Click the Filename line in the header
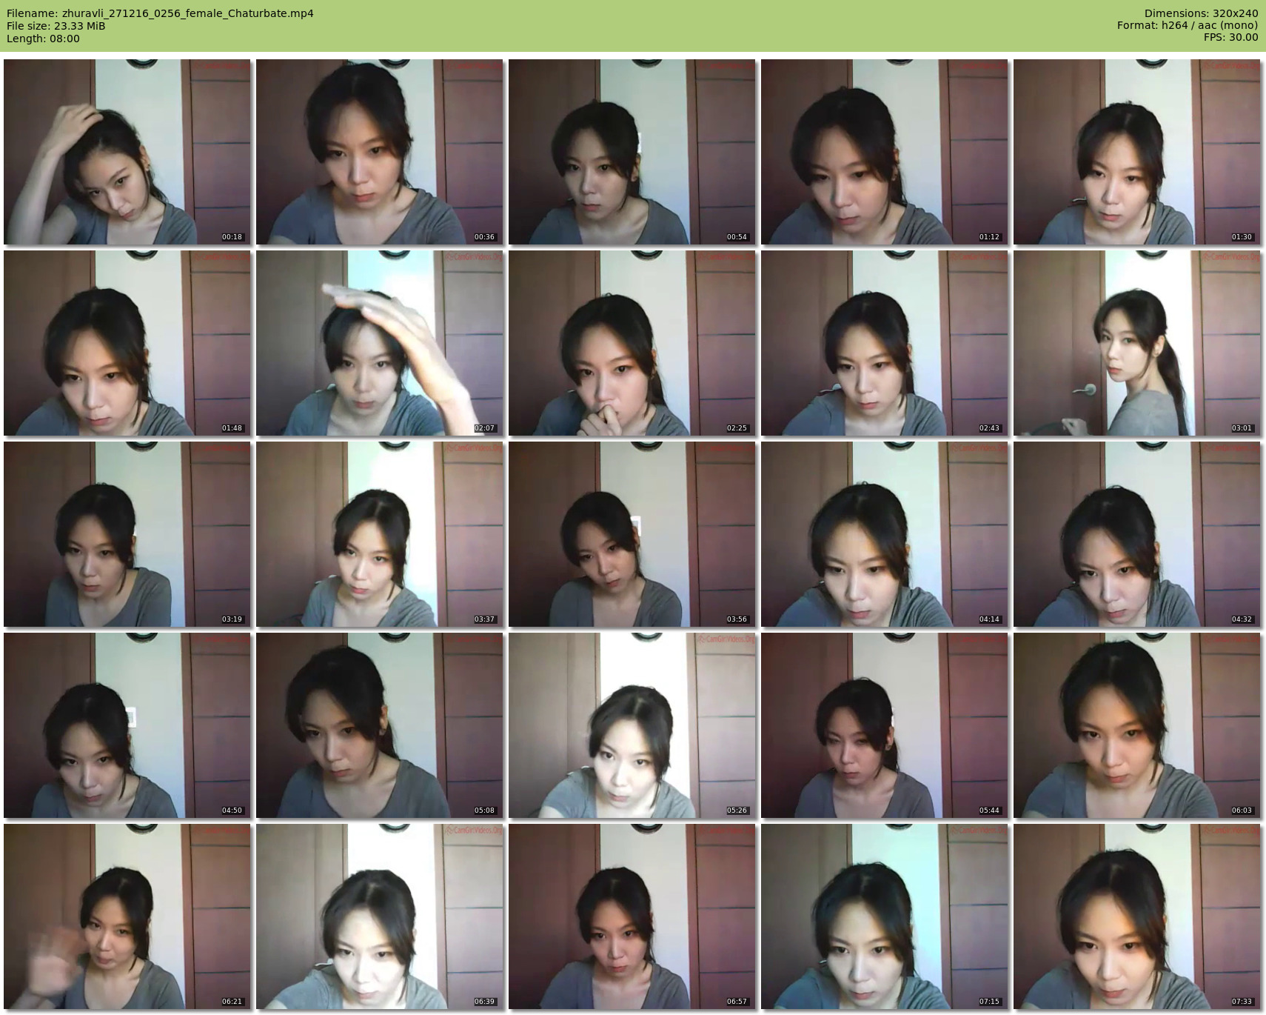The height and width of the screenshot is (1015, 1266). 160,13
